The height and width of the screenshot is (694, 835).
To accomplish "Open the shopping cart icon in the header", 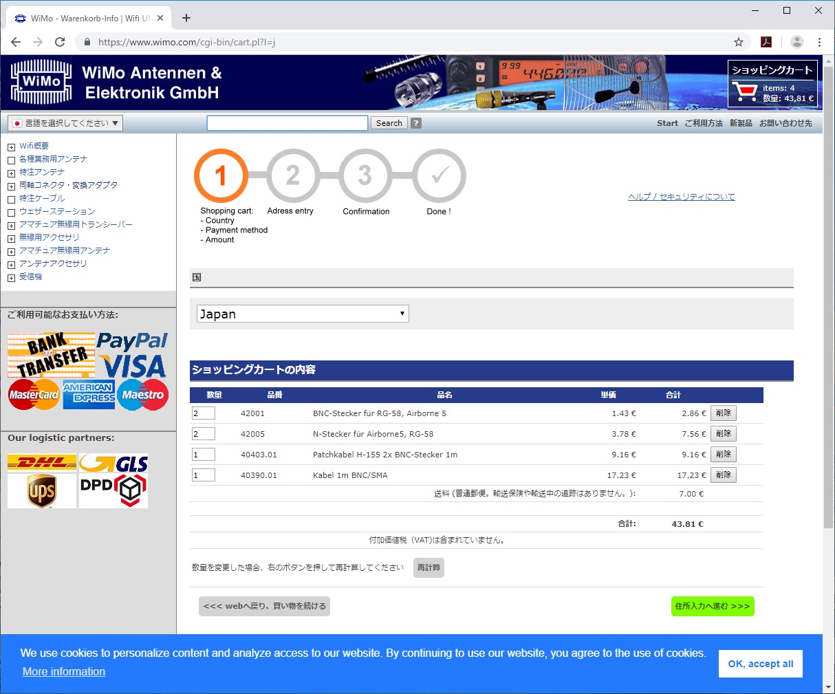I will click(x=744, y=91).
